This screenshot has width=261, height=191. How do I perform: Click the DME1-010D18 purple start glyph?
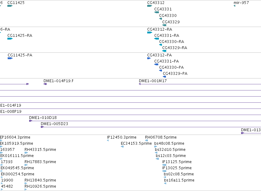point(31,121)
